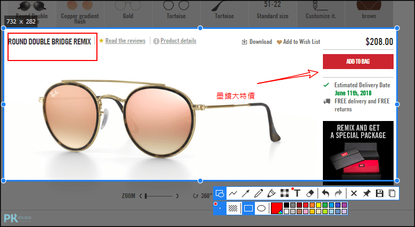Pick the lime green color swatch

325,211
